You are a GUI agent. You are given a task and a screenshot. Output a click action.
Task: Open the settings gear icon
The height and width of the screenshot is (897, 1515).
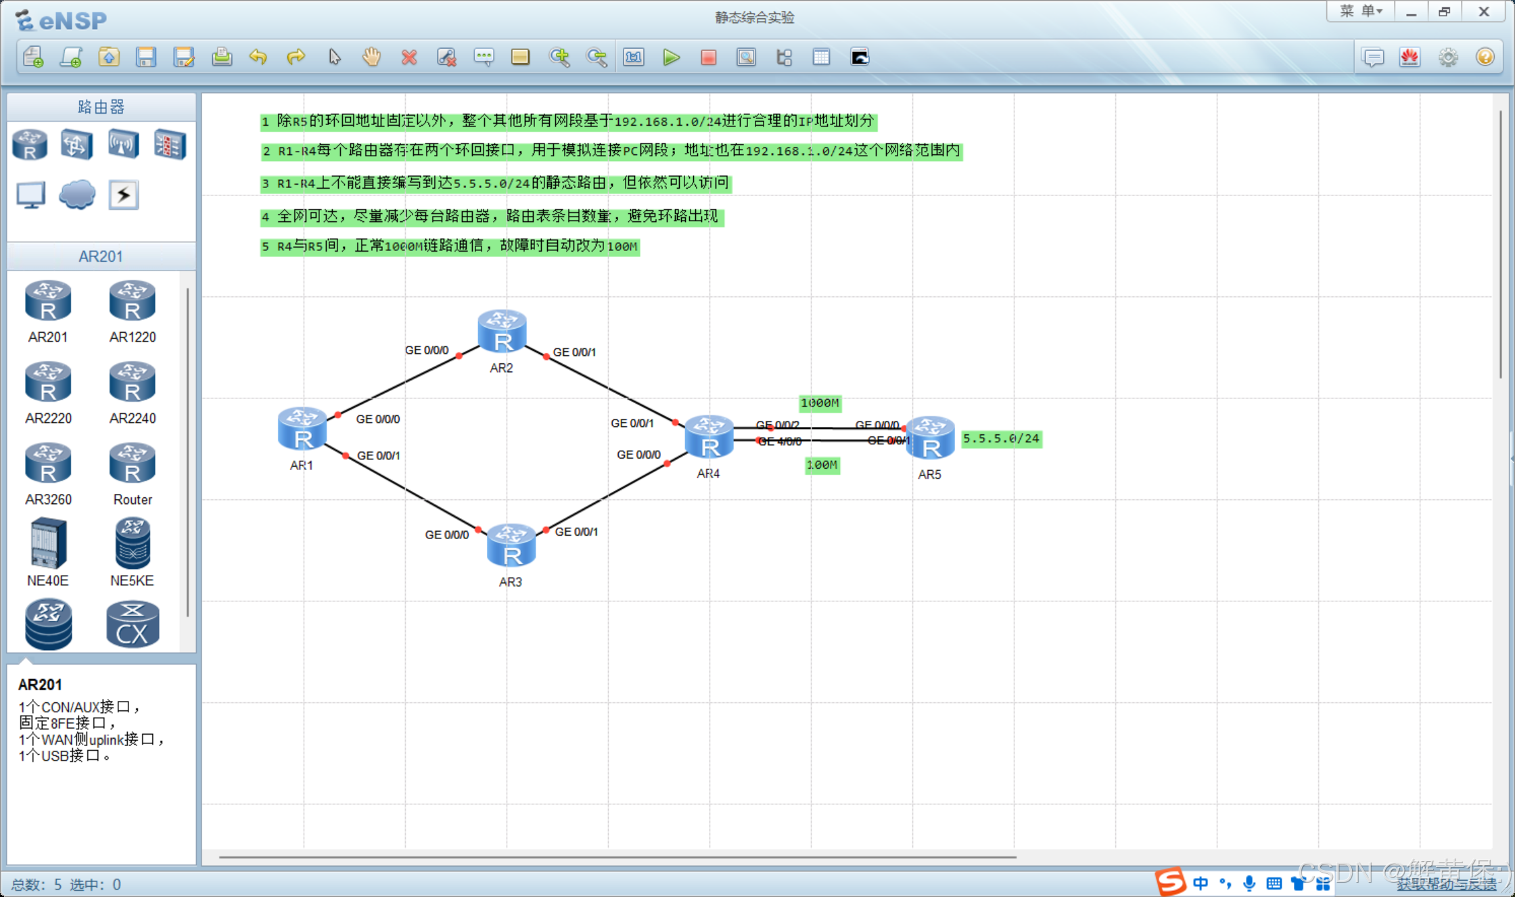pos(1448,57)
